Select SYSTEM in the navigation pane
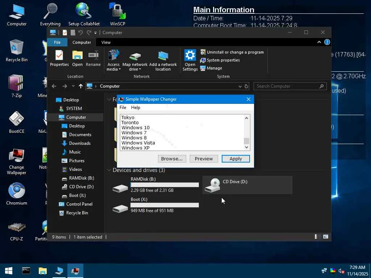 (70, 109)
